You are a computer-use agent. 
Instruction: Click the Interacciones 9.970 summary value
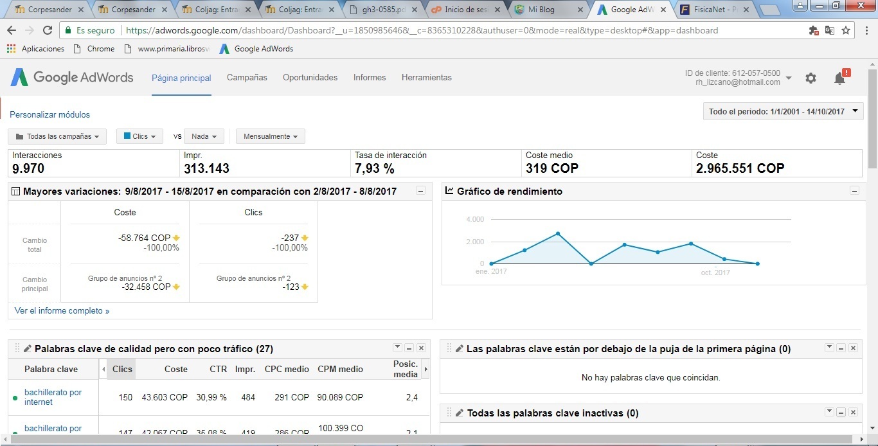point(28,168)
